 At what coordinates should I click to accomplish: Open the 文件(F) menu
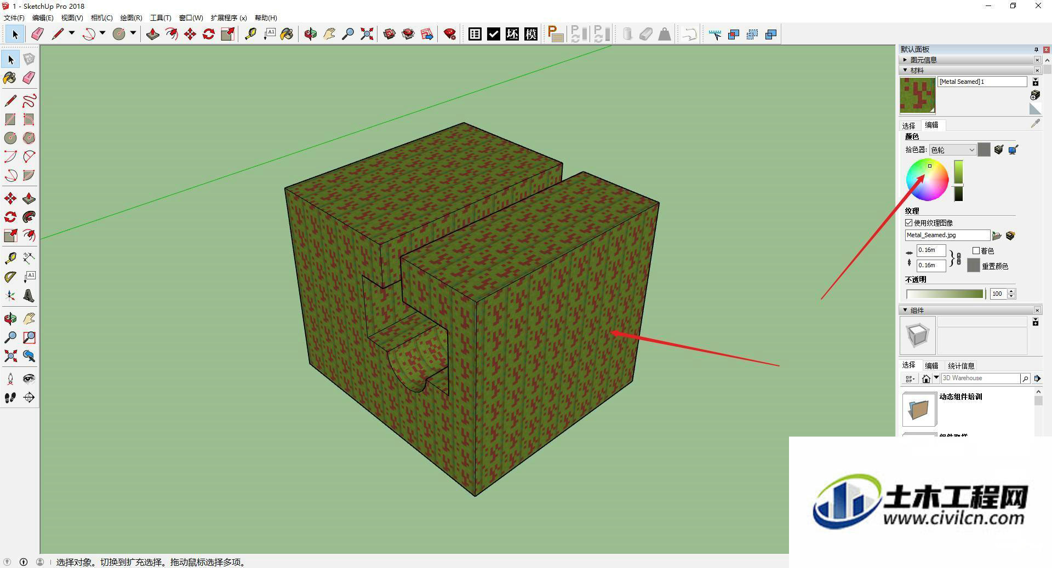tap(14, 18)
